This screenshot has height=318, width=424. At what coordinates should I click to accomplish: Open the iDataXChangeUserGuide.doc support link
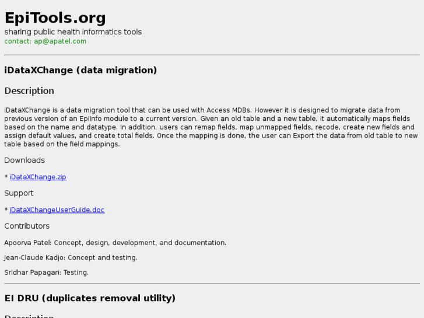tap(57, 209)
